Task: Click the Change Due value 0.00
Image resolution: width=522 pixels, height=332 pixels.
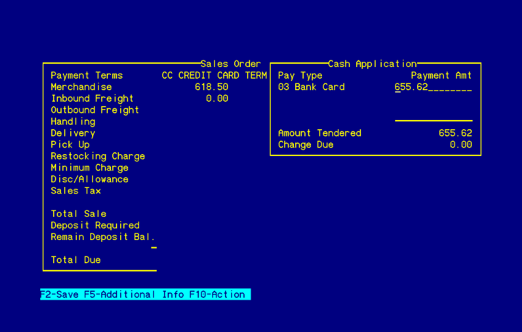Action: [x=461, y=145]
